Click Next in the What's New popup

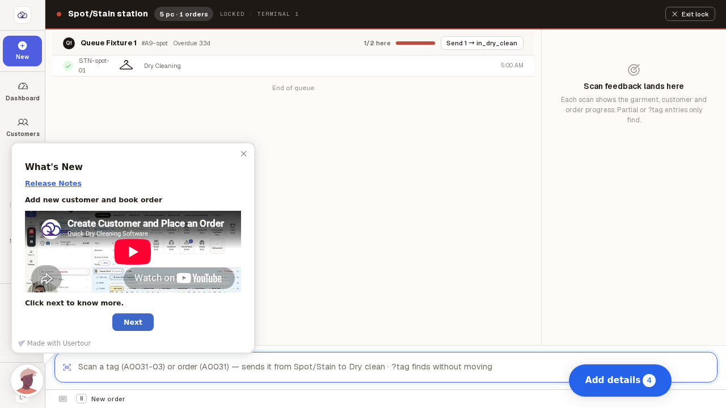point(133,322)
